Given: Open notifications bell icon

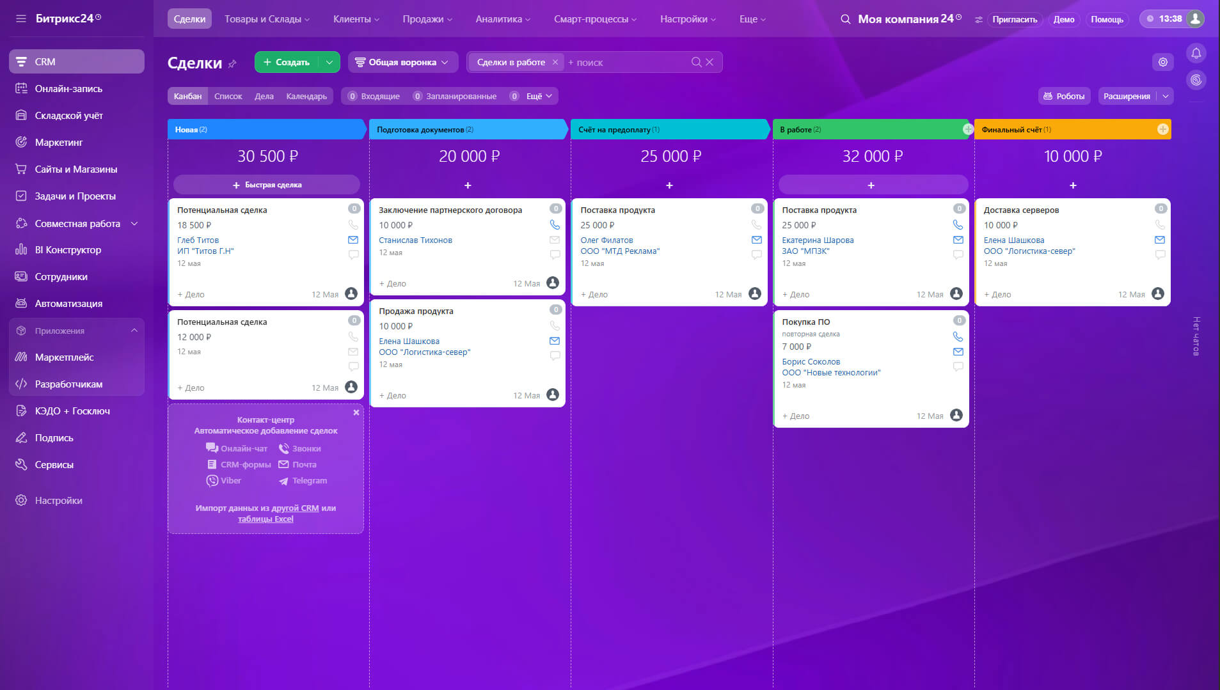Looking at the screenshot, I should click(1196, 53).
